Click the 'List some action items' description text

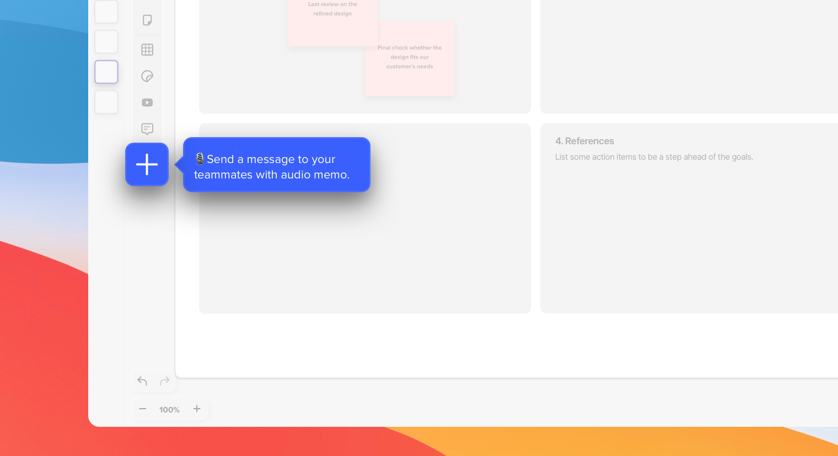(654, 157)
